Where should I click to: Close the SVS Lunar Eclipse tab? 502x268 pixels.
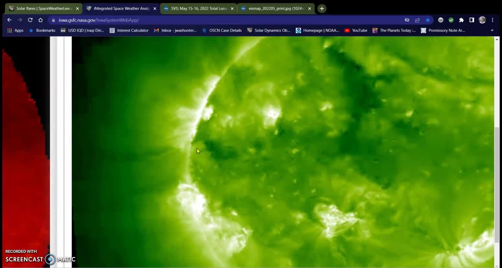click(x=232, y=9)
